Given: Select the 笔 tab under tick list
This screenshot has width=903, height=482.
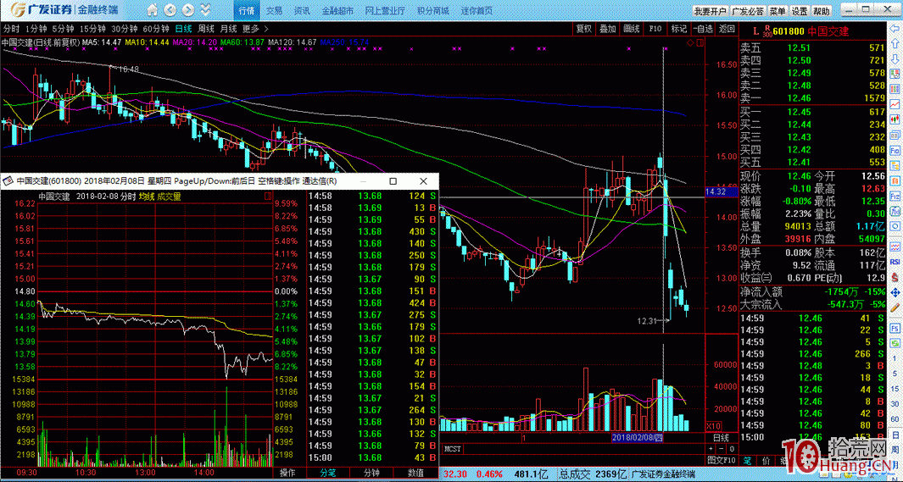Looking at the screenshot, I should [746, 460].
